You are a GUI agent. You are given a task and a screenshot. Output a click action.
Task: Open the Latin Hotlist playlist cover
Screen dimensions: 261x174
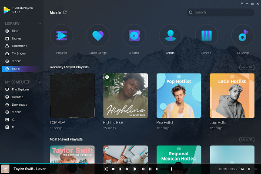[232, 96]
